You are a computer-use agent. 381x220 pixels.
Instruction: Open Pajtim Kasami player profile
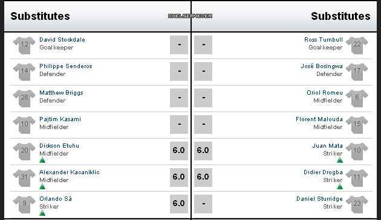coord(60,119)
